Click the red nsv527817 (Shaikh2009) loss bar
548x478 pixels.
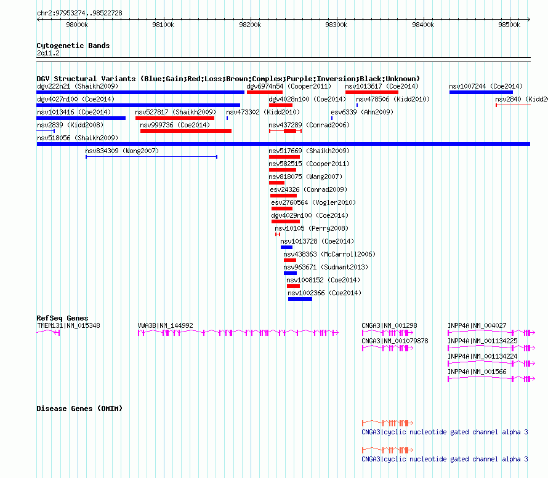(x=175, y=118)
